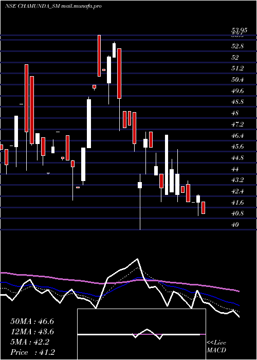Click the MACD histogram inset panel
Viewport: 257px width, 360px height.
click(x=141, y=334)
